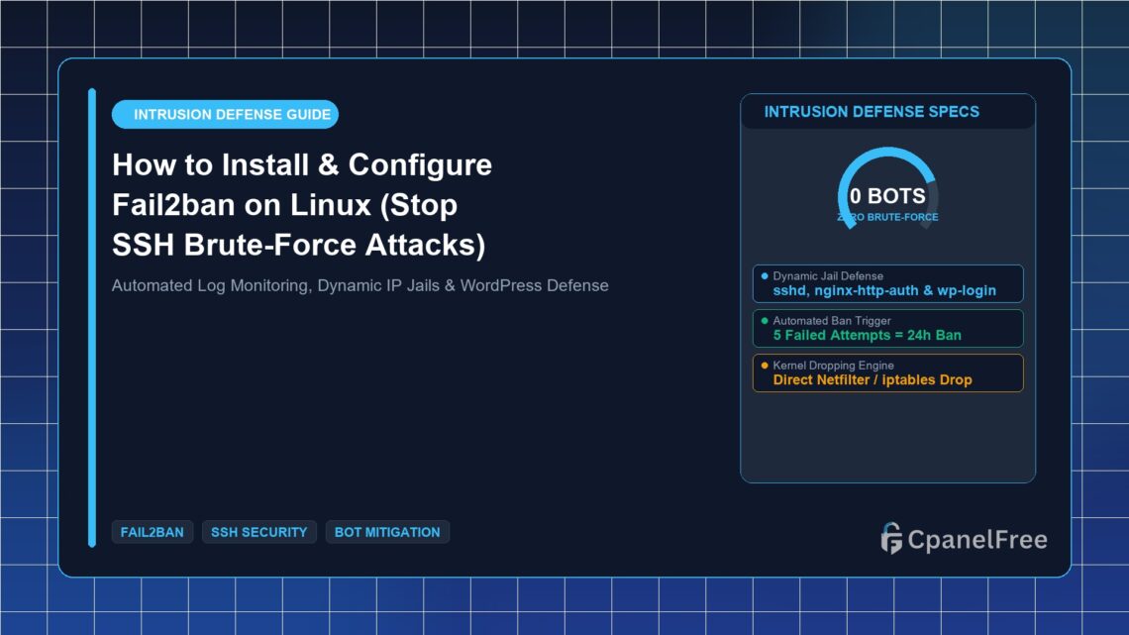Select the SSH SECURITY tag
This screenshot has height=635, width=1129.
pyautogui.click(x=259, y=532)
